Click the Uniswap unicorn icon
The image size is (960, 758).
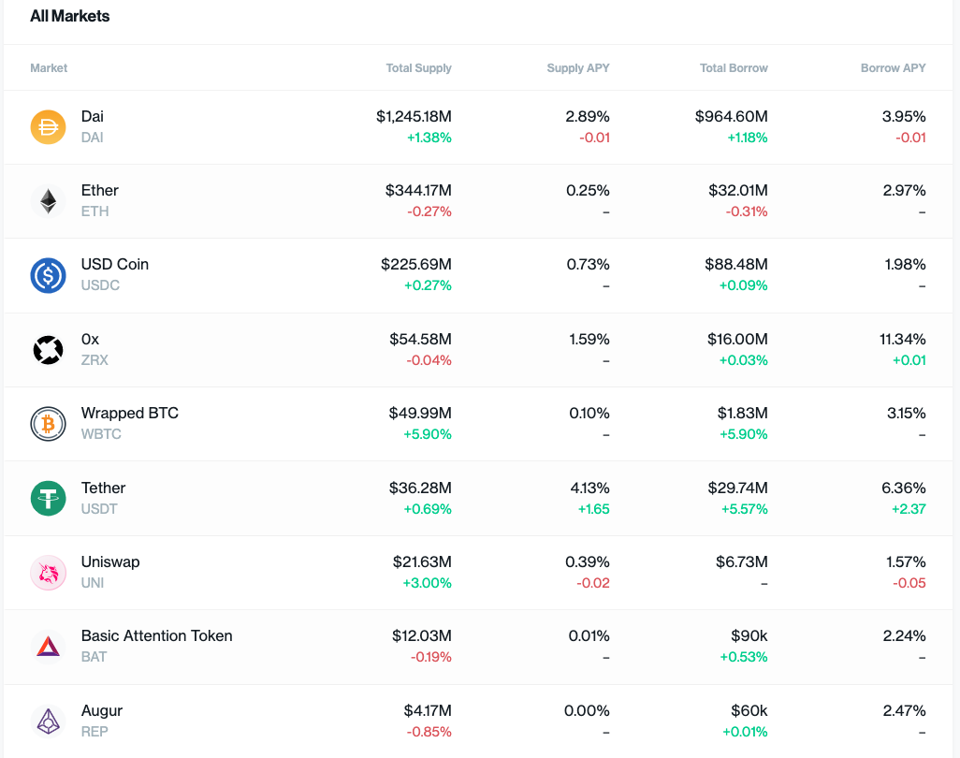click(49, 573)
